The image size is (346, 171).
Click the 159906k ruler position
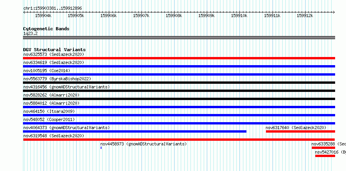click(108, 16)
